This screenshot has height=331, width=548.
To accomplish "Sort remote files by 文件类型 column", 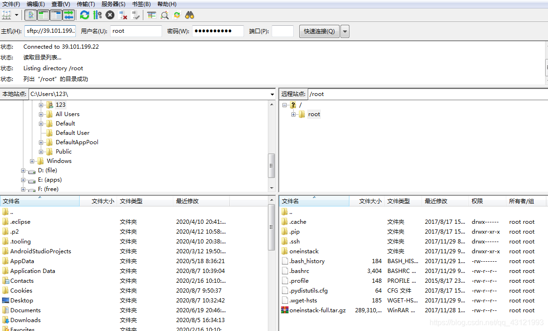I will coord(403,201).
